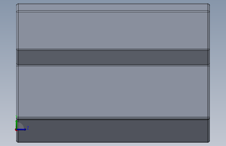Select the large lower light gray face
The height and width of the screenshot is (146, 226).
(x=113, y=91)
